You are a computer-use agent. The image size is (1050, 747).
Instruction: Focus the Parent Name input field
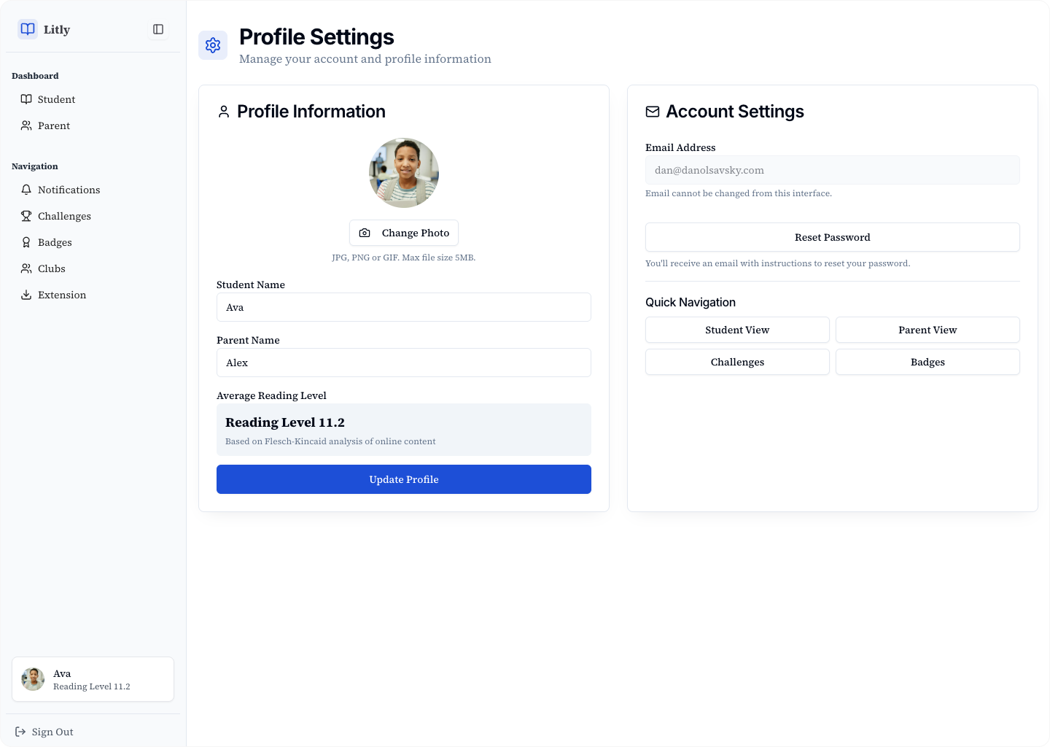point(403,363)
